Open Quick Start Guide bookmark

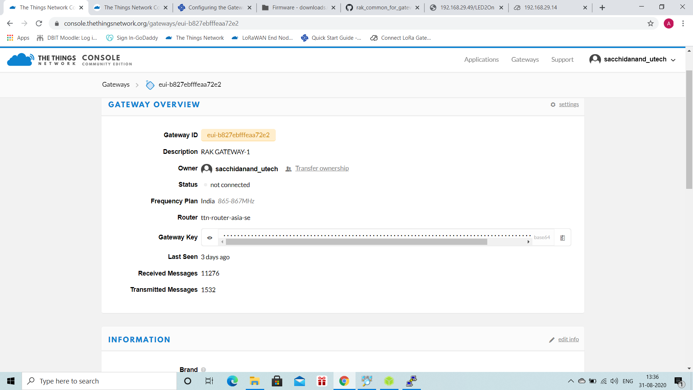click(331, 38)
